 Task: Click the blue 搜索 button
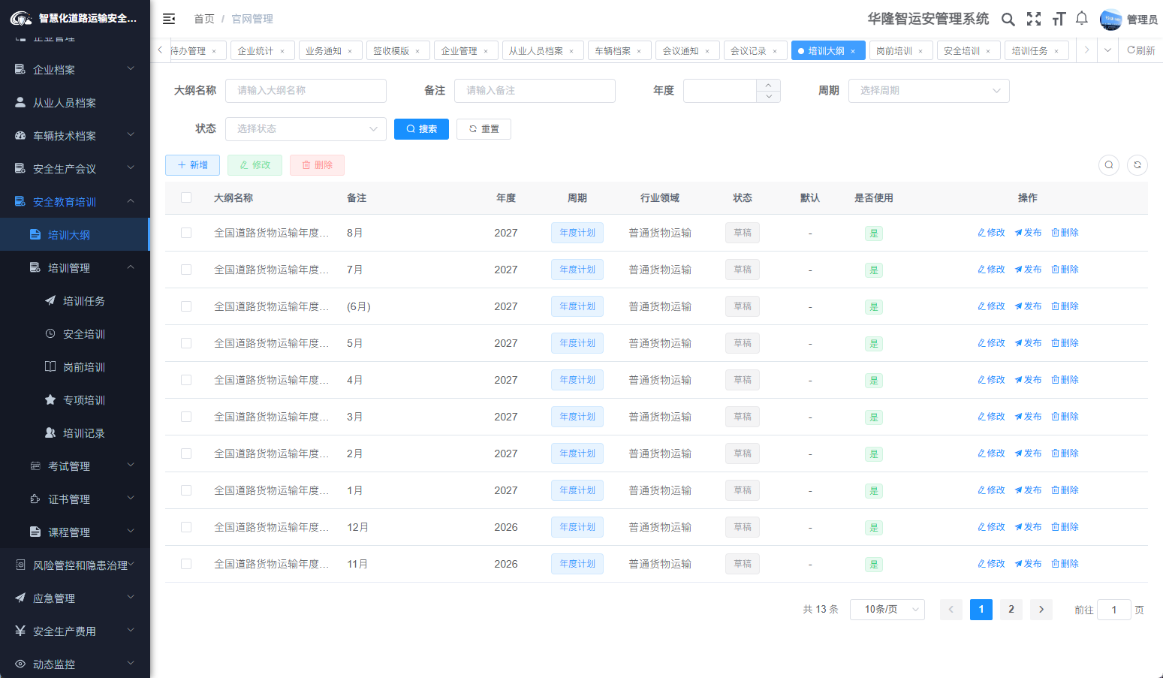click(x=421, y=129)
